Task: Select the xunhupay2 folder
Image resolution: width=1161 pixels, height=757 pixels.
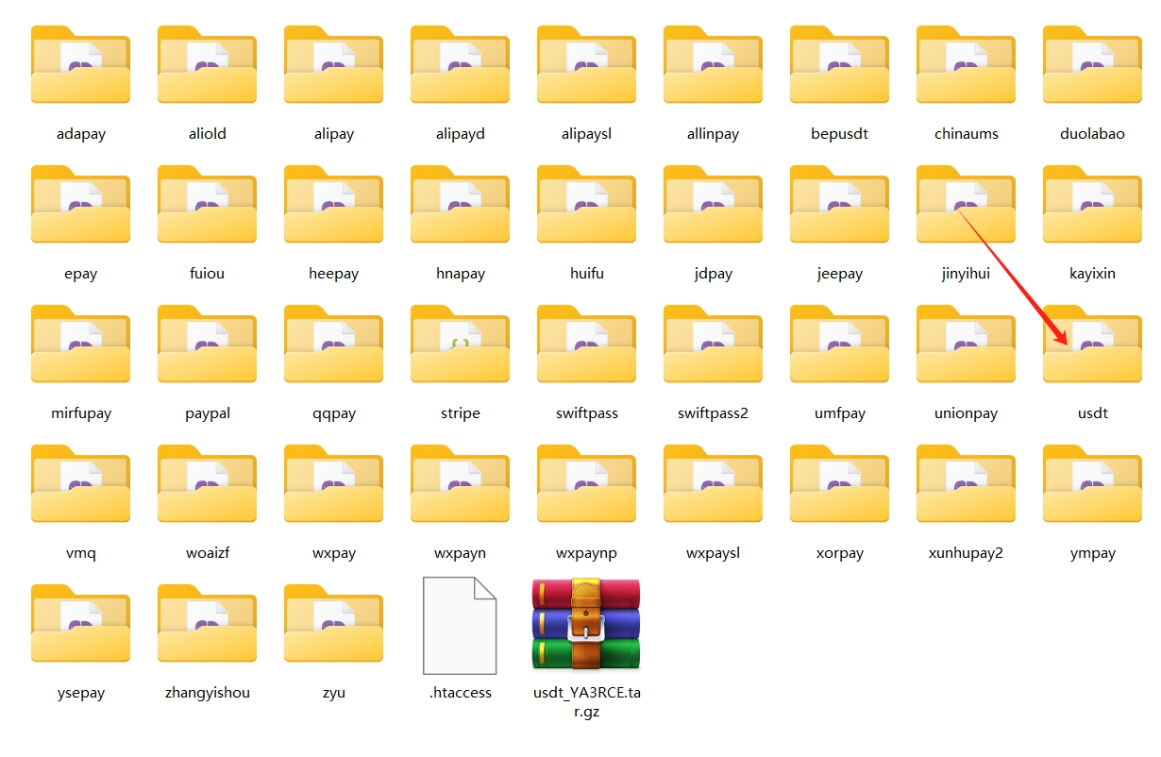Action: click(966, 485)
